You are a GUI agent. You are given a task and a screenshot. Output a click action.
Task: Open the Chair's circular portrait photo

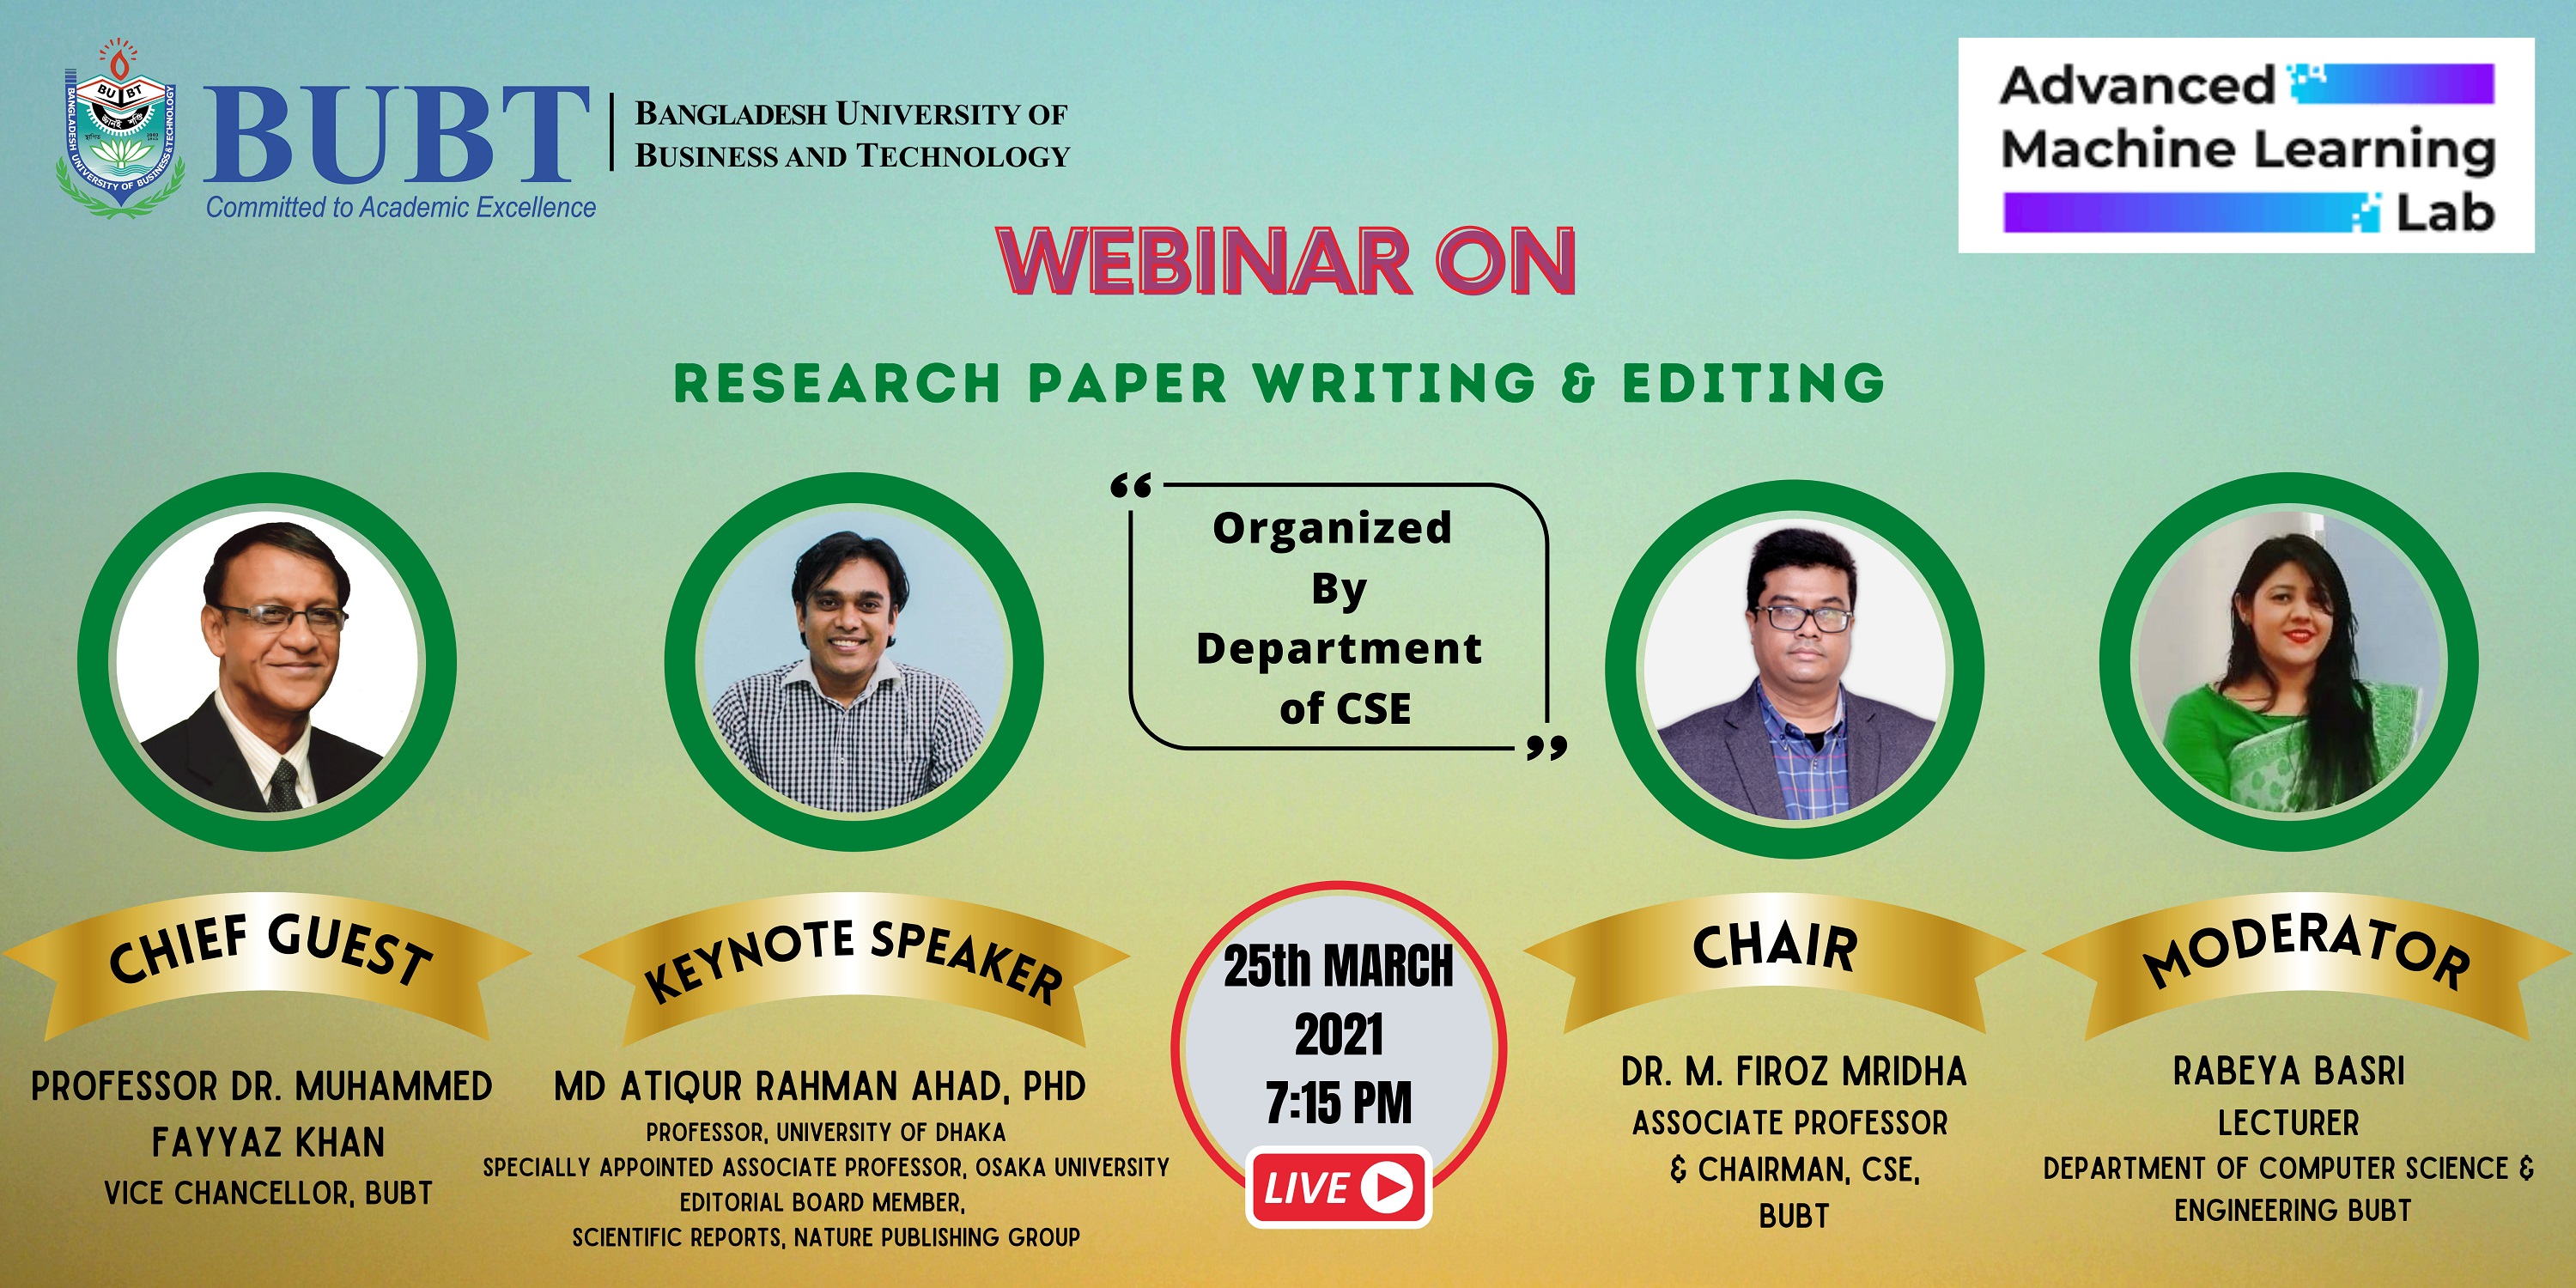[1795, 668]
